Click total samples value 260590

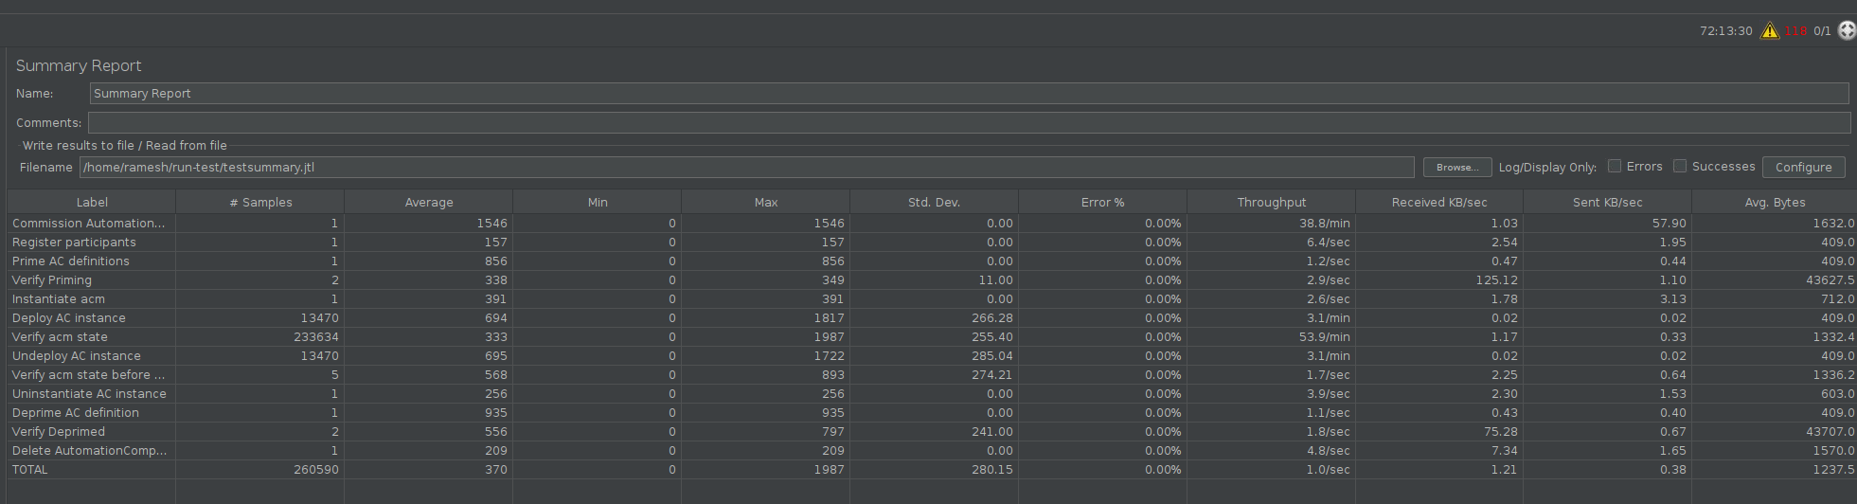[x=315, y=469]
